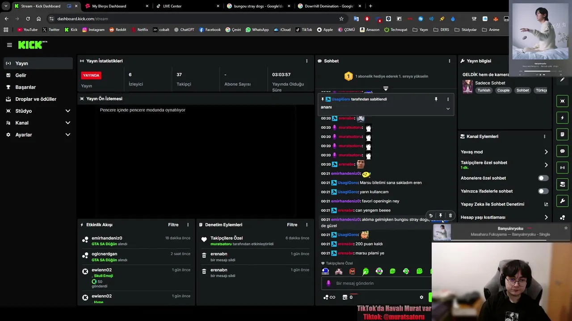Insert the cat emote from the quick emote row

click(x=339, y=271)
